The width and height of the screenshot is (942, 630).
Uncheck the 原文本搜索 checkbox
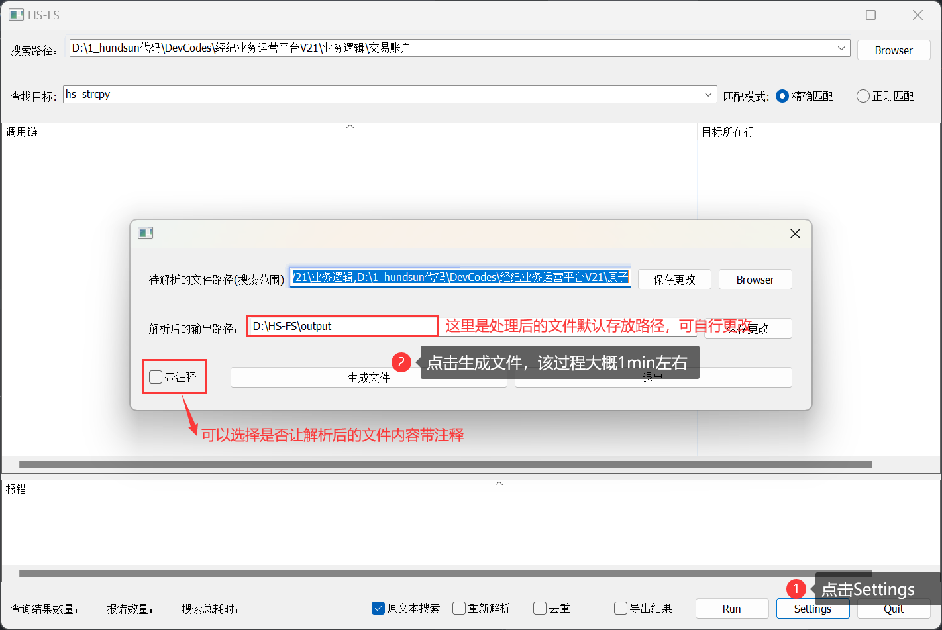[x=379, y=608]
